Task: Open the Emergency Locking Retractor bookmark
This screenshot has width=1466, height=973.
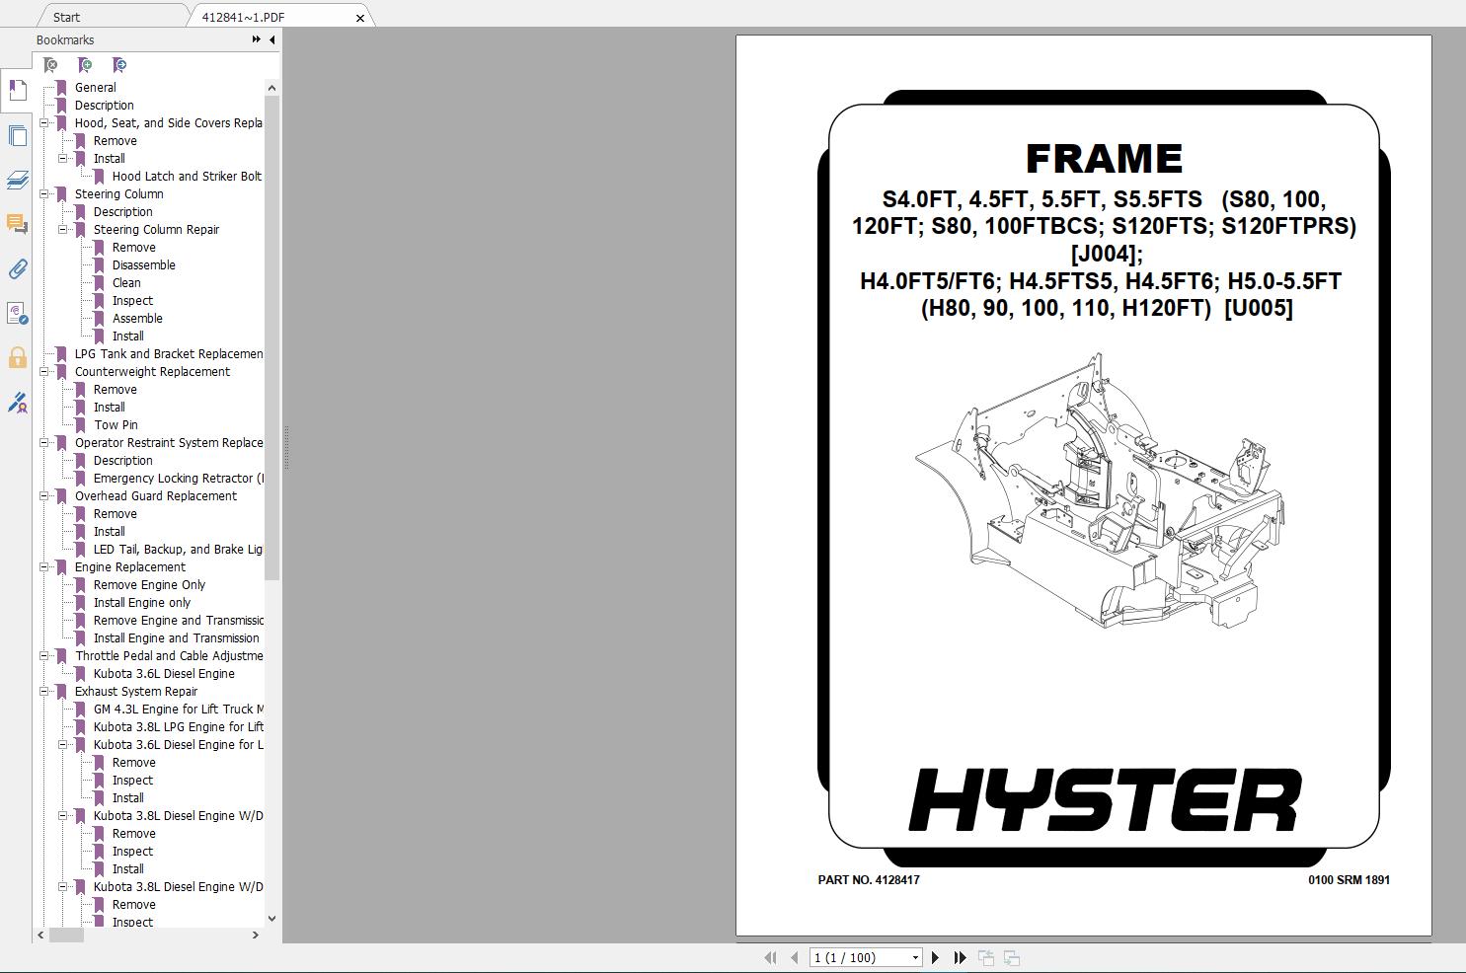Action: (x=178, y=479)
